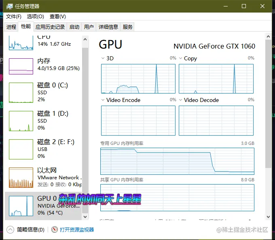Viewport: 275px width, 240px height.
Task: Open the 文件(F) menu
Action: (13, 17)
